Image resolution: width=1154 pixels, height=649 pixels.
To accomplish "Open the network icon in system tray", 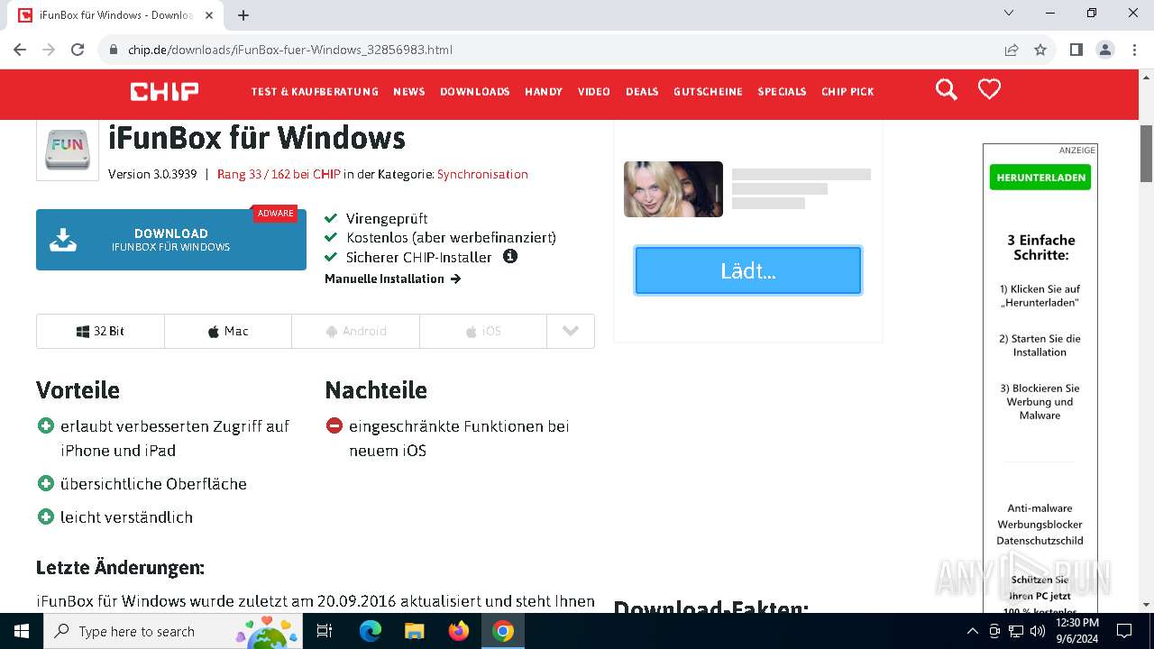I will coord(1015,631).
